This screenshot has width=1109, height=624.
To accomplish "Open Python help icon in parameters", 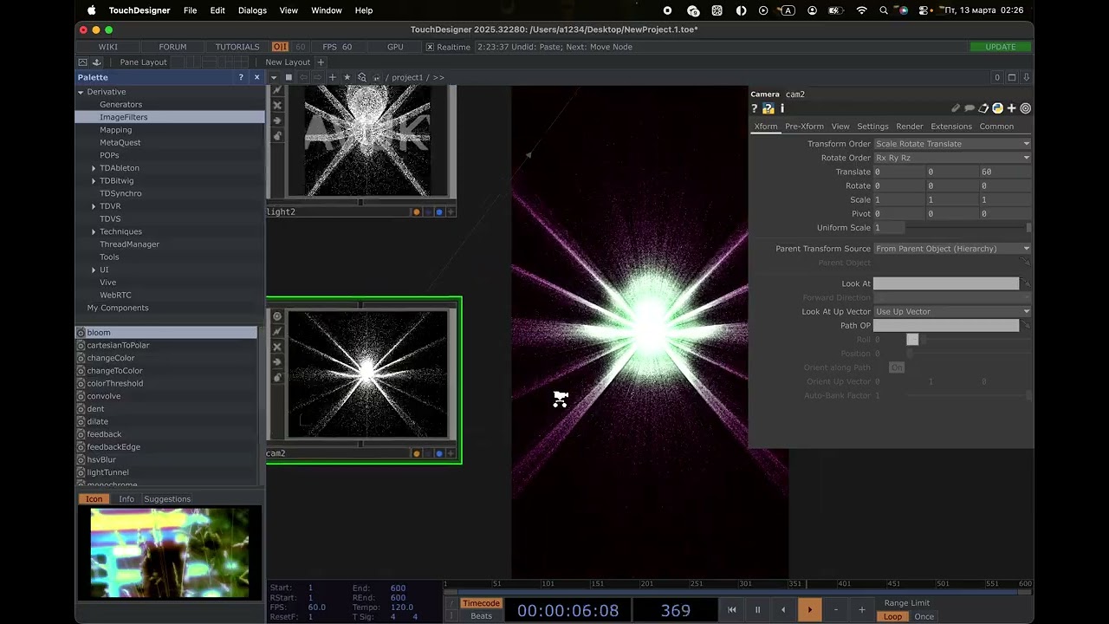I will pos(769,108).
